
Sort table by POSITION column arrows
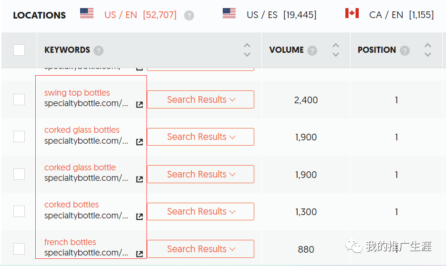[428, 50]
